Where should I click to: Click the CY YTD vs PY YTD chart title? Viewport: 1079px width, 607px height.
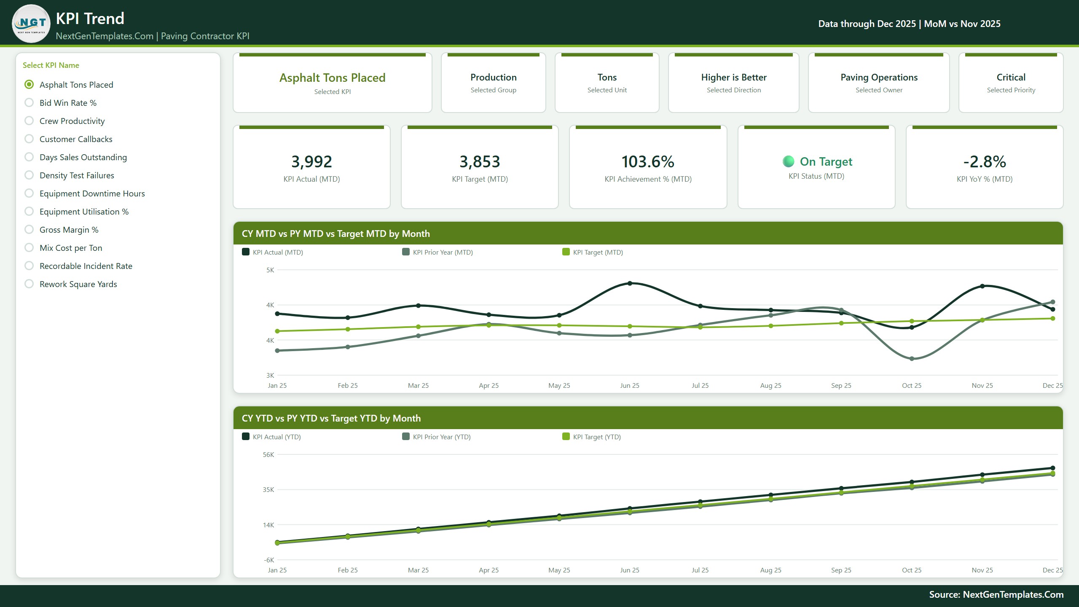(331, 418)
